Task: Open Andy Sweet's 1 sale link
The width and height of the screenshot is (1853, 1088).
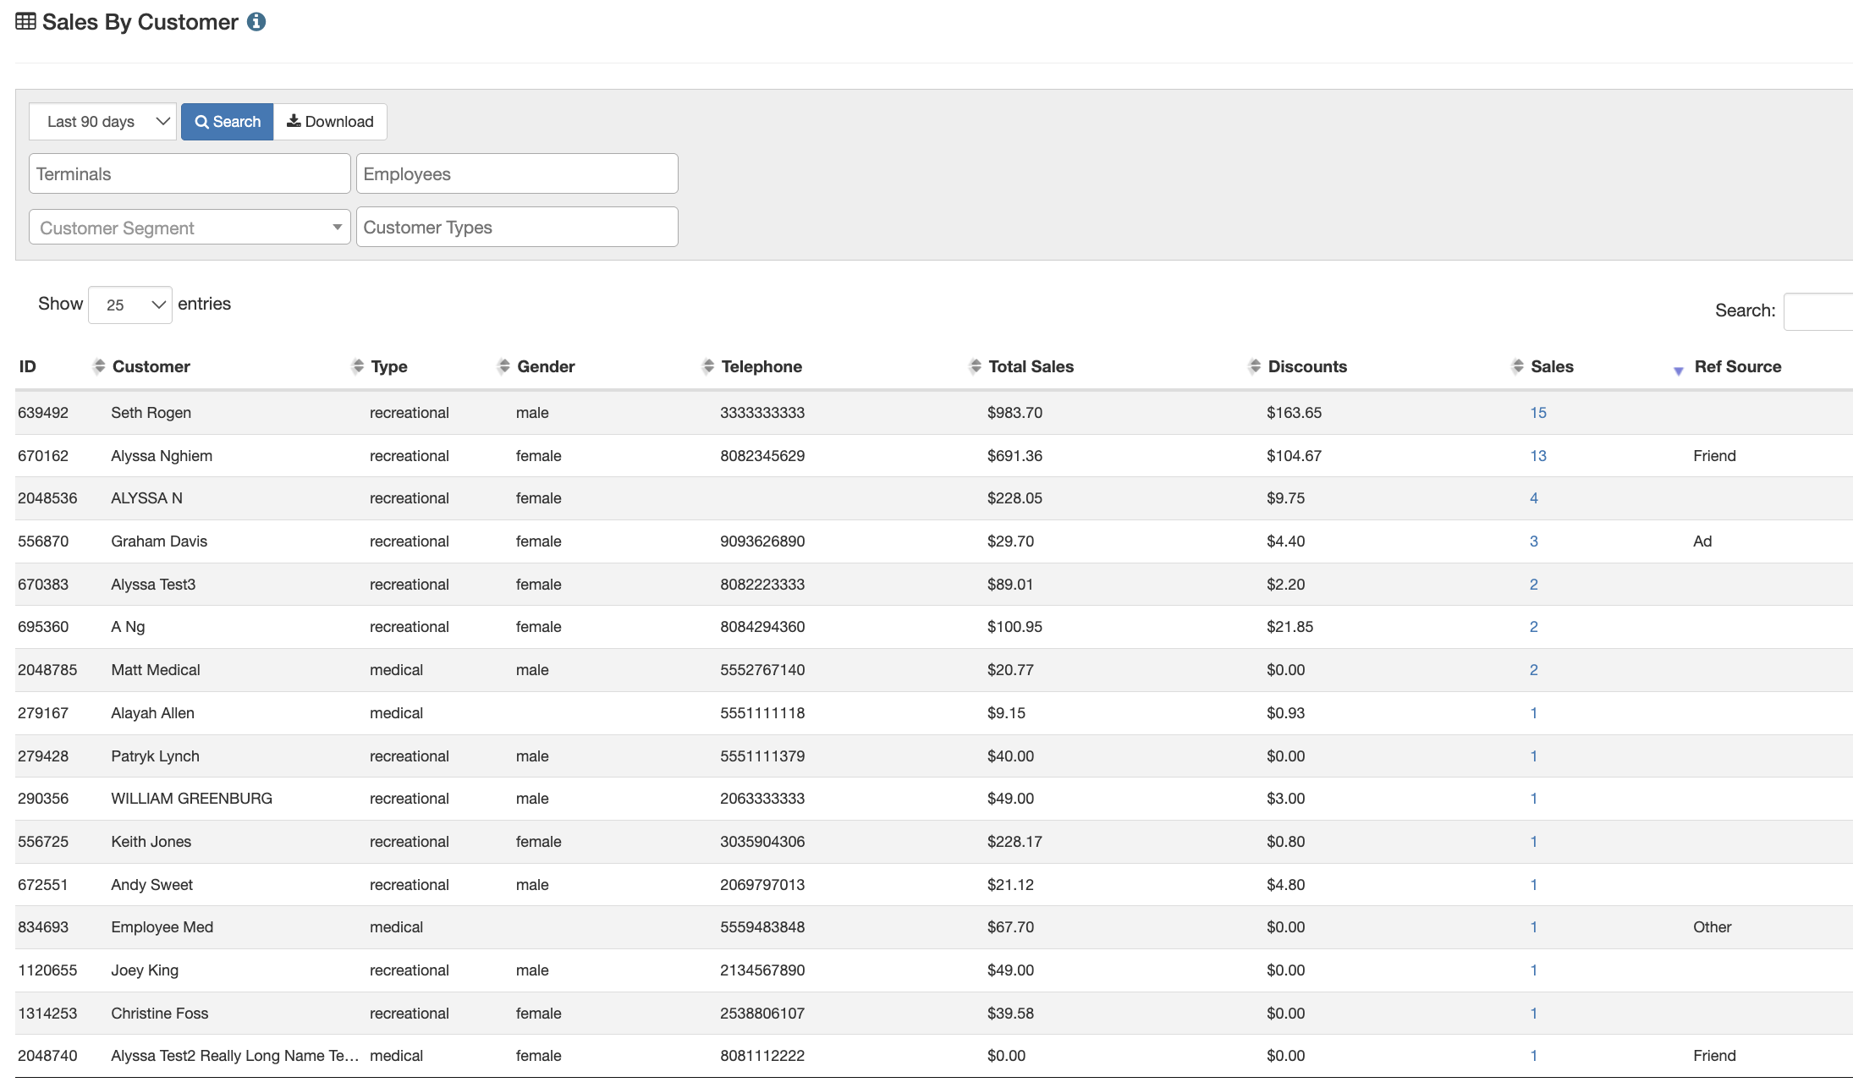Action: click(x=1533, y=885)
